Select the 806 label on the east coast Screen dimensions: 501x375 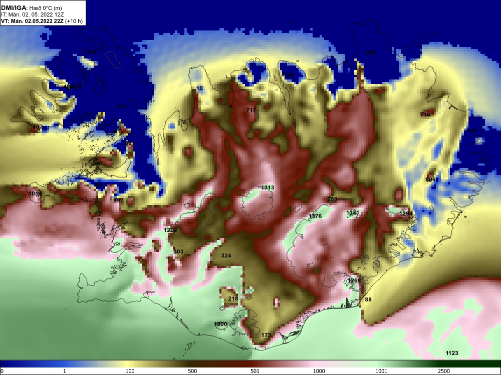tap(430, 180)
